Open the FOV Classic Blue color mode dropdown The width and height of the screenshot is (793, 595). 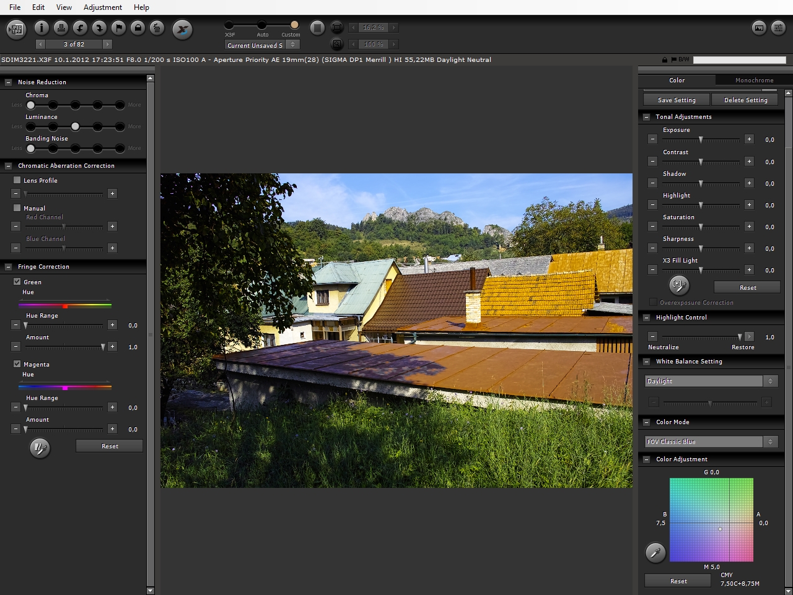(710, 442)
